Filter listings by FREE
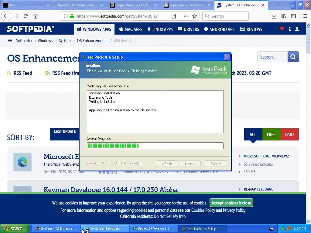The width and height of the screenshot is (311, 233). point(271,134)
